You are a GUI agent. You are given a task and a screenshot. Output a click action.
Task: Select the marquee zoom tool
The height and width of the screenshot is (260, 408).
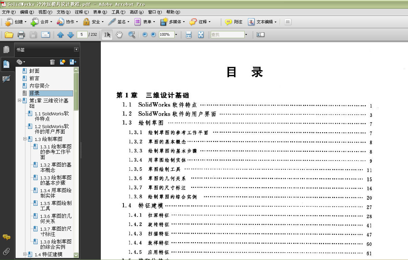pyautogui.click(x=132, y=35)
